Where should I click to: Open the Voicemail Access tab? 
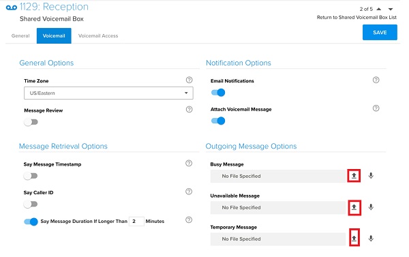point(98,35)
